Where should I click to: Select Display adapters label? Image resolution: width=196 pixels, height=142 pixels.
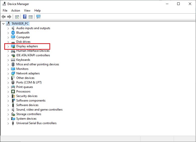[27, 46]
